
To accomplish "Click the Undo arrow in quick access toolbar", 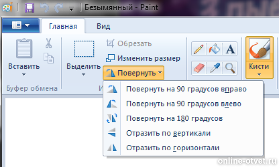I will coord(44,8).
